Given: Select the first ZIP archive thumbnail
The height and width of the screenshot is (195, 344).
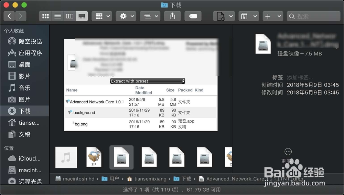Looking at the screenshot, I should click(94, 157).
